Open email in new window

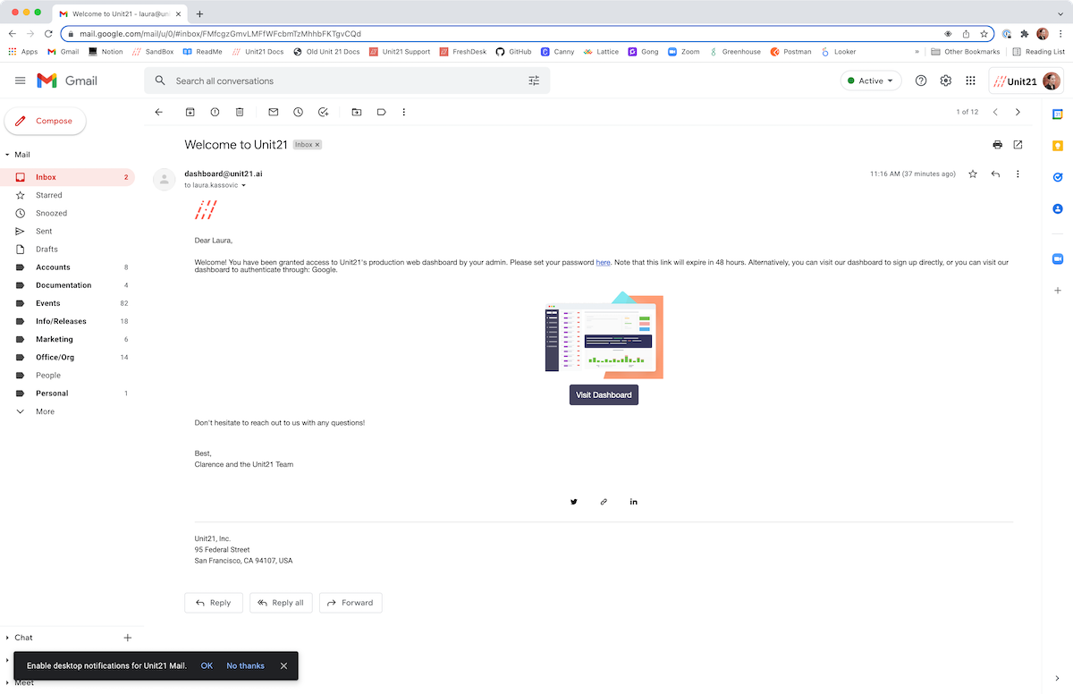[x=1018, y=144]
